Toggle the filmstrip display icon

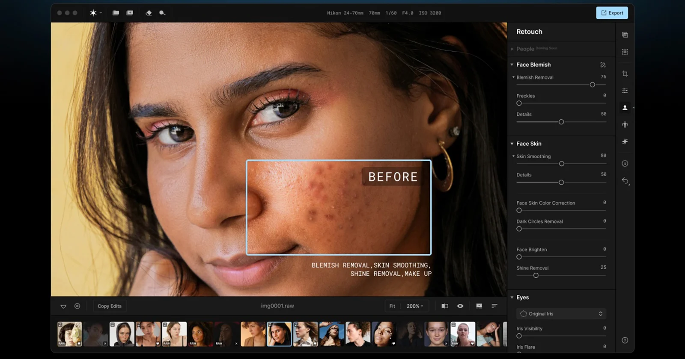click(x=479, y=306)
